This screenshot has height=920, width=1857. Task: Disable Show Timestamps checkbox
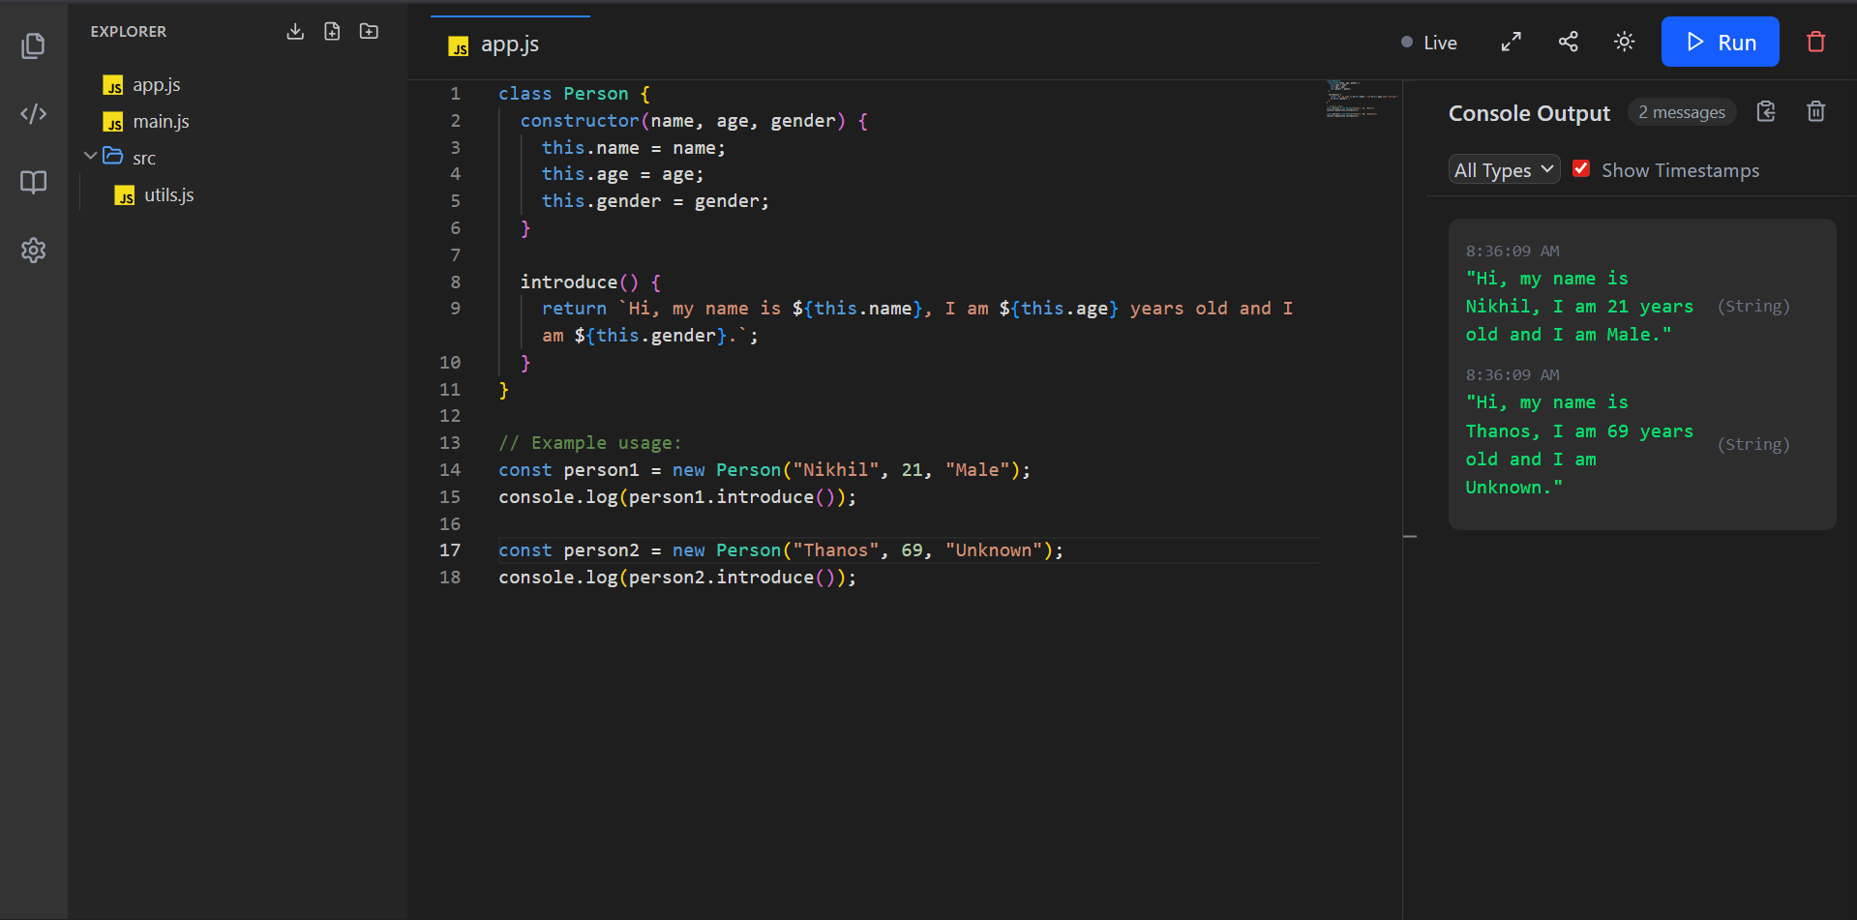click(1582, 167)
